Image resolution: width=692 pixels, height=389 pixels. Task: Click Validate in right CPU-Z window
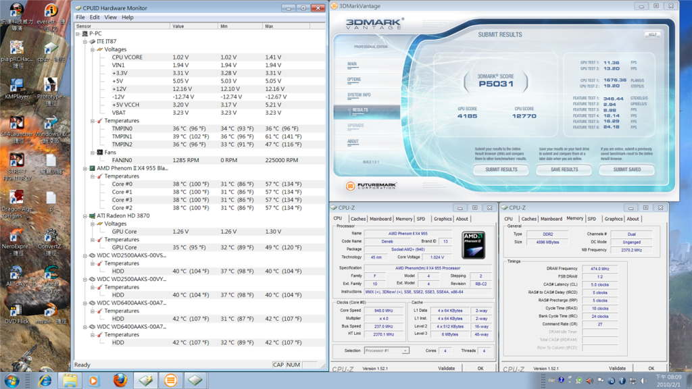tap(617, 368)
